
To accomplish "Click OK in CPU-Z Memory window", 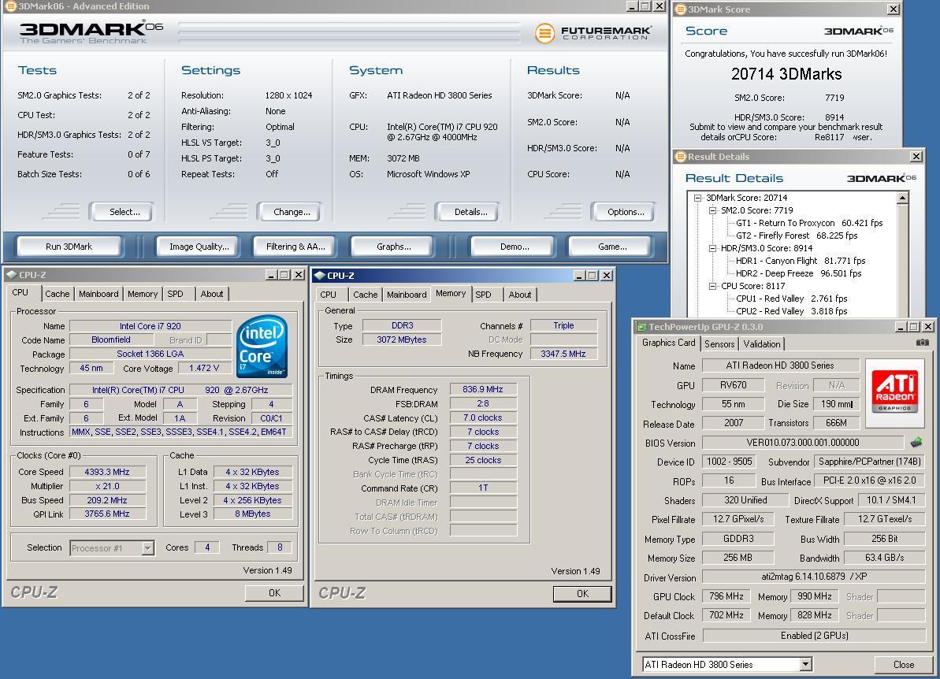I will coord(583,593).
